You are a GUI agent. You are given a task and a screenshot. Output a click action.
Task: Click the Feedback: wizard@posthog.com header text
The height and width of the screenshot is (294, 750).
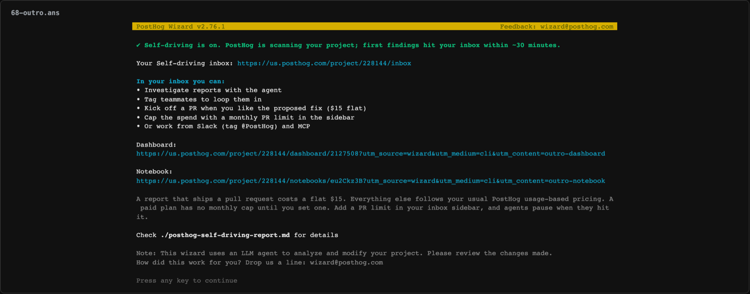click(x=557, y=26)
